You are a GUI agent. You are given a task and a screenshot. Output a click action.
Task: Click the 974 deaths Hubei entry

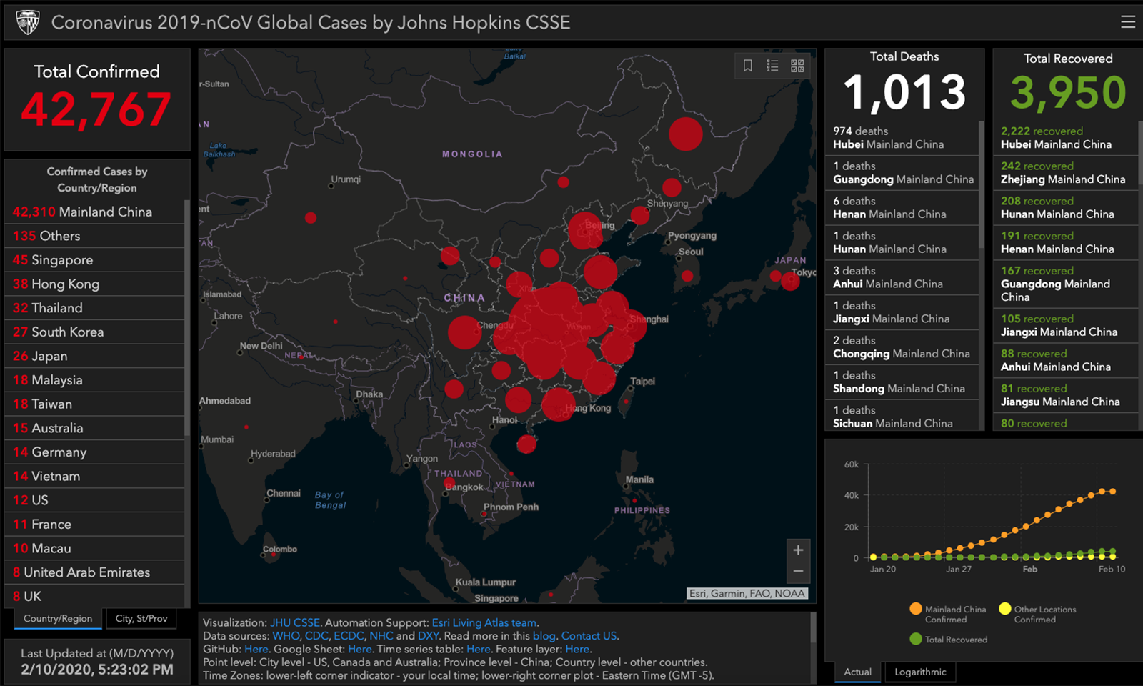tap(902, 138)
